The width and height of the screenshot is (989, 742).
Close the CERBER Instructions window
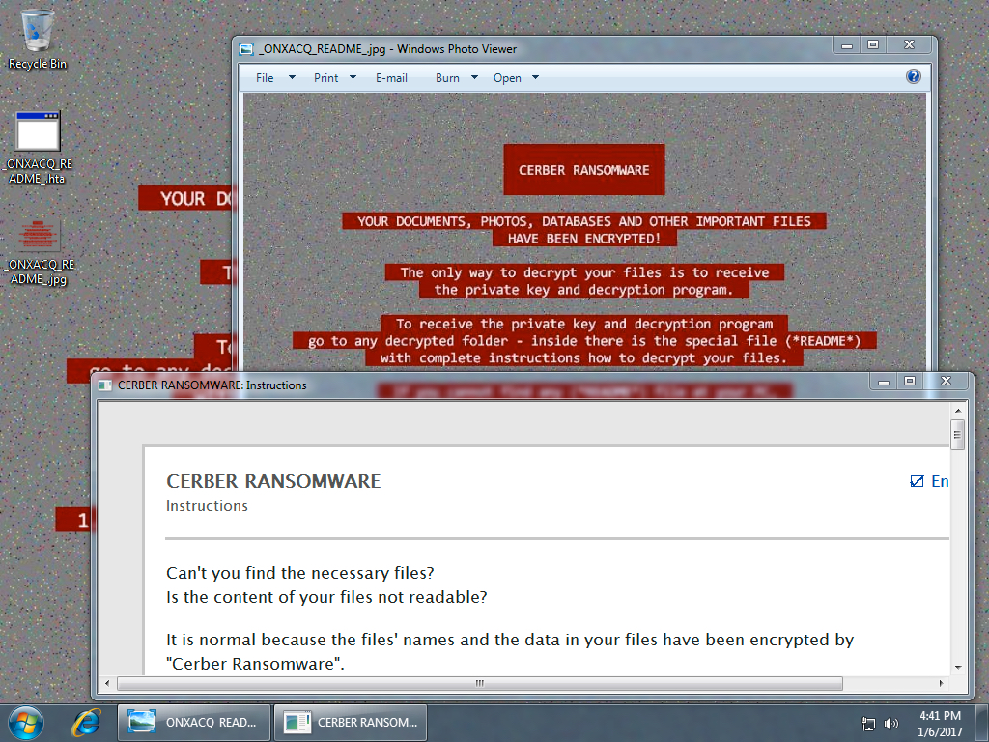pyautogui.click(x=946, y=382)
